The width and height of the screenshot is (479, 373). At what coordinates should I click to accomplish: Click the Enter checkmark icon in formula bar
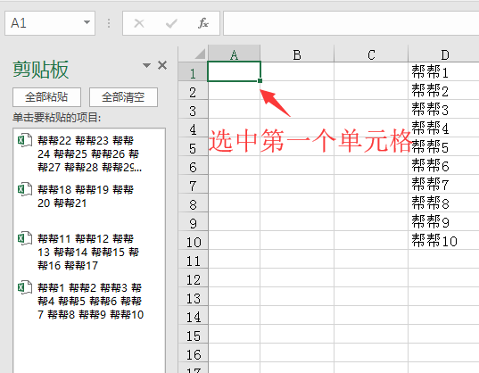point(171,23)
